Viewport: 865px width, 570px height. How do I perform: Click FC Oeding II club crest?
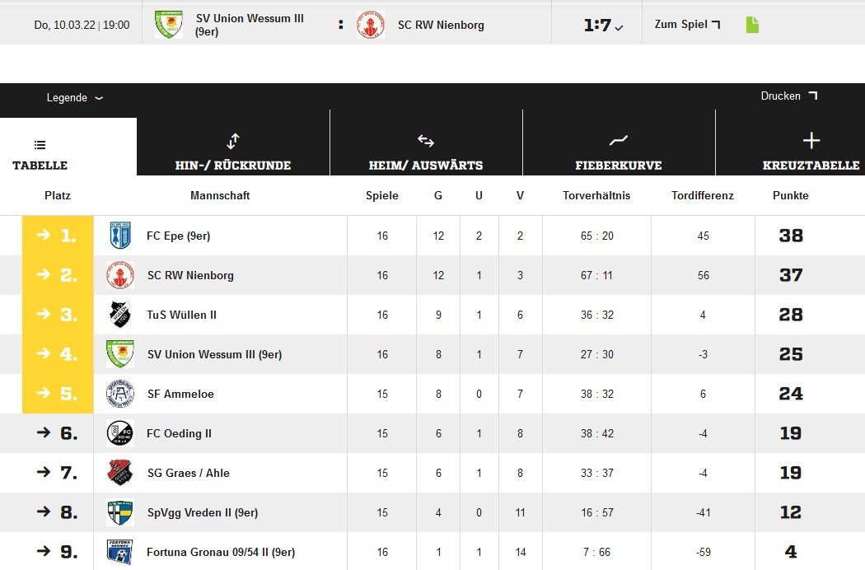click(x=120, y=433)
